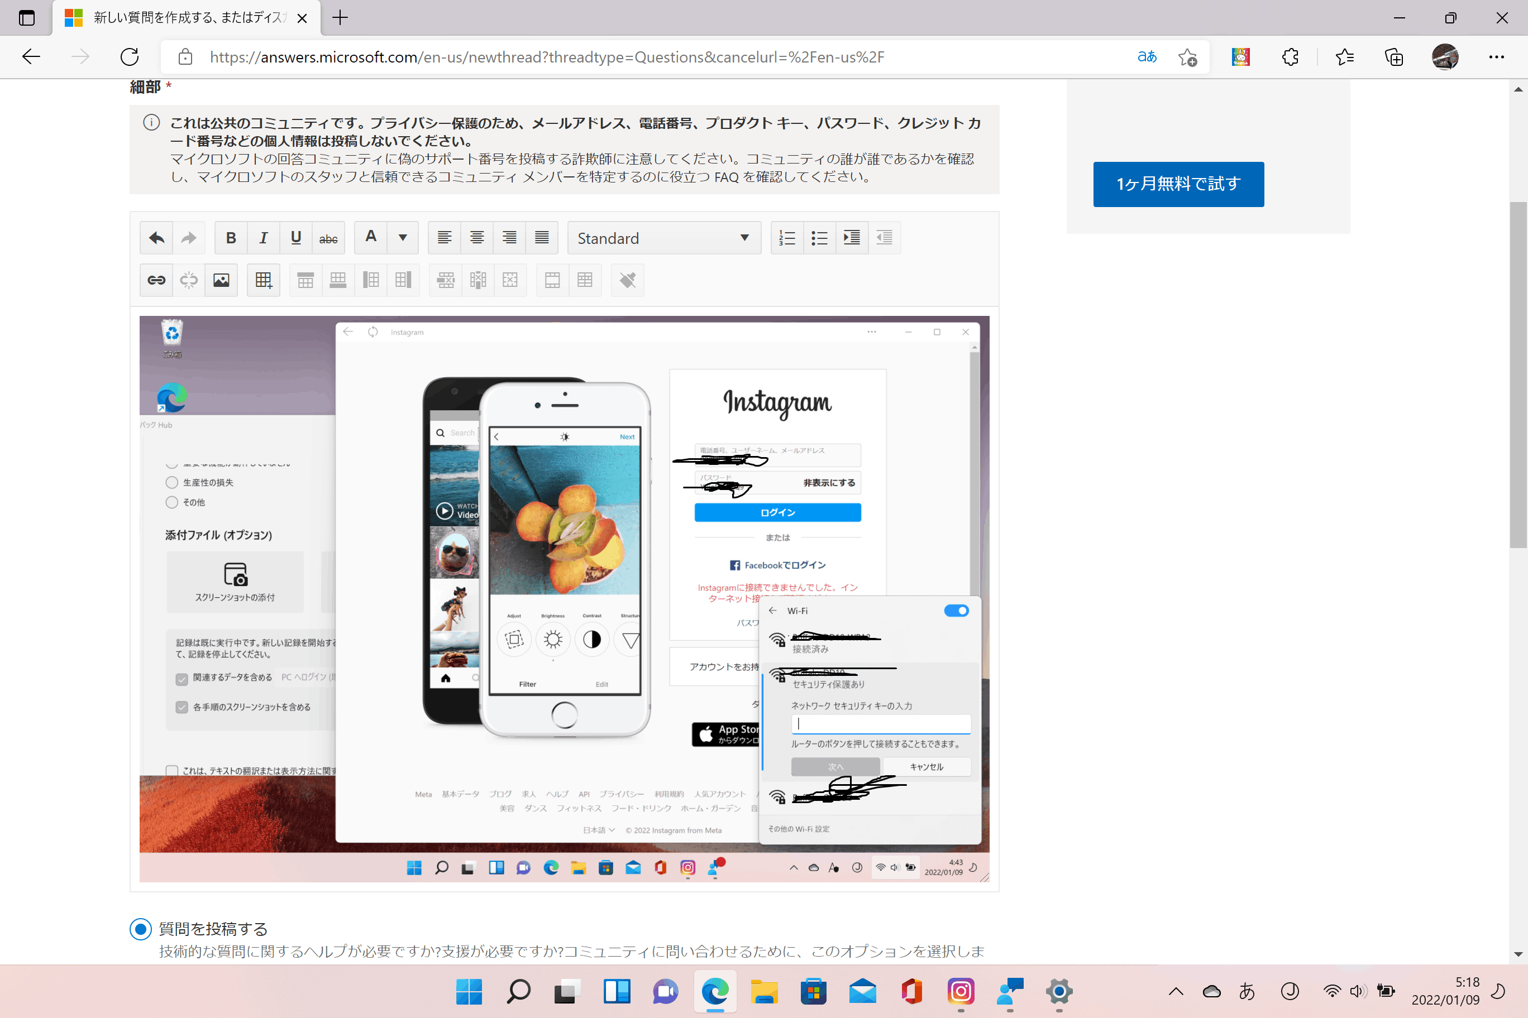
Task: Click the 1ヶ月無料で試す button
Action: [x=1178, y=184]
